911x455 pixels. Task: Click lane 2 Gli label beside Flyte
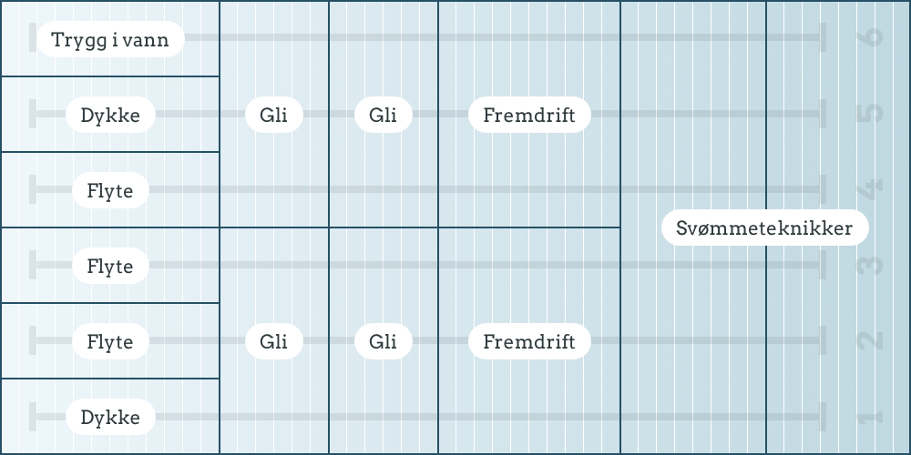point(273,341)
